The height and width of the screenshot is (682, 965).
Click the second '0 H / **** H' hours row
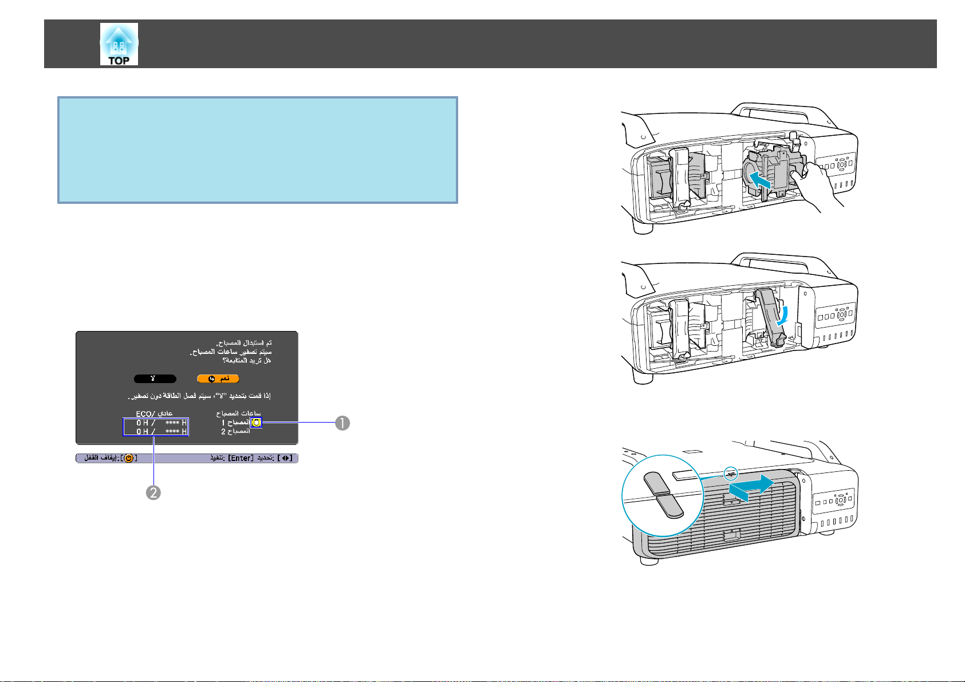coord(162,431)
